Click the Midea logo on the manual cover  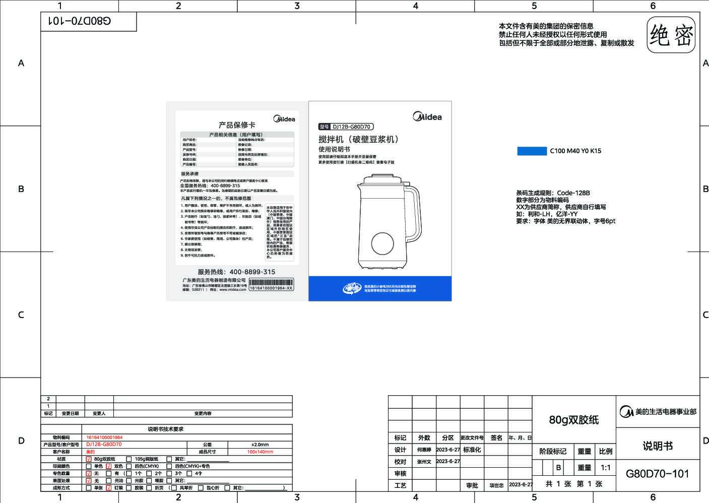427,117
